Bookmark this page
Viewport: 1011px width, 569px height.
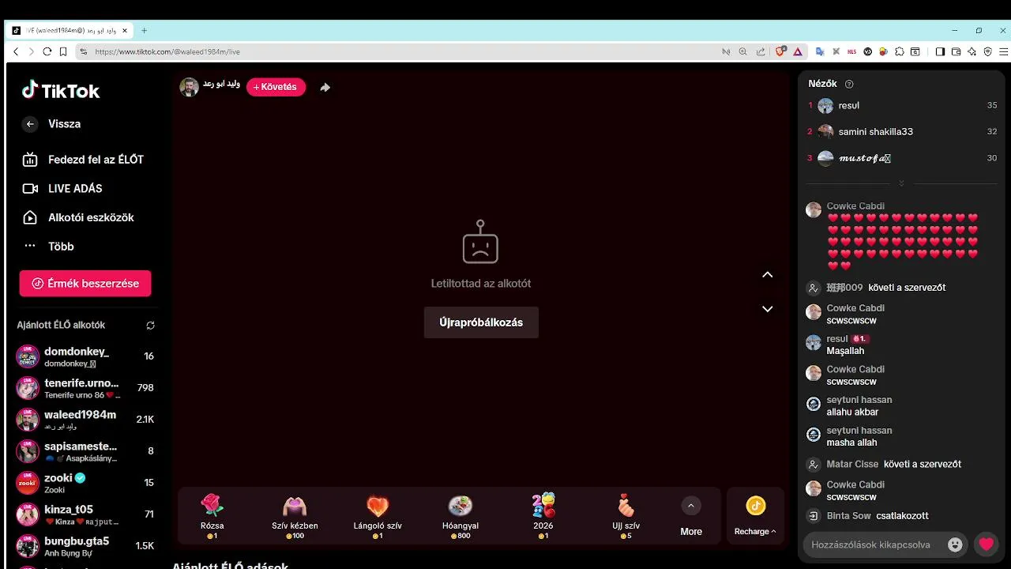point(63,51)
